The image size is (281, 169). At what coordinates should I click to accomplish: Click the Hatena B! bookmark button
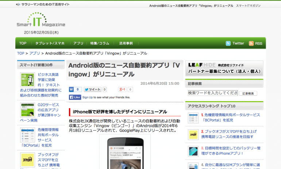71,89
